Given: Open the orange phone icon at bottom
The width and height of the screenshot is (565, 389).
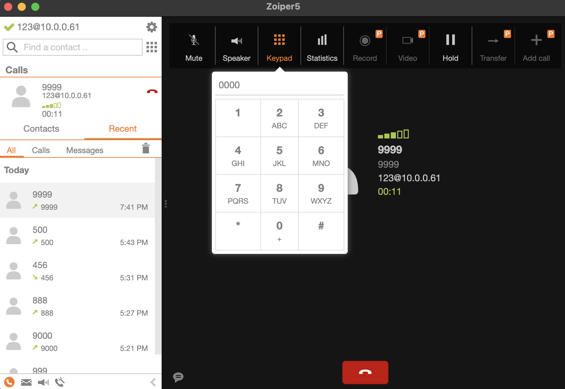Looking at the screenshot, I should pos(10,382).
